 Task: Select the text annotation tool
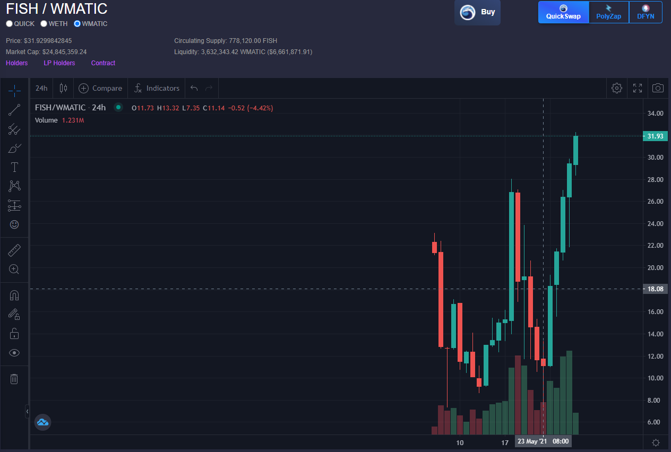tap(14, 167)
